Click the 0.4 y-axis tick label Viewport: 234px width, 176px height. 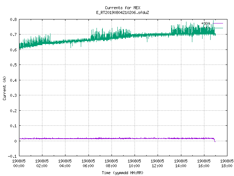coord(14,80)
